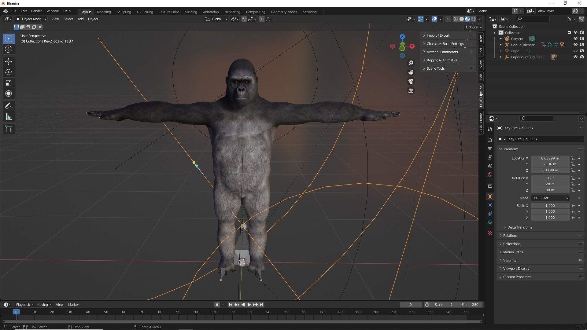Click the timeline playhead at frame 0
587x330 pixels.
tap(16, 312)
